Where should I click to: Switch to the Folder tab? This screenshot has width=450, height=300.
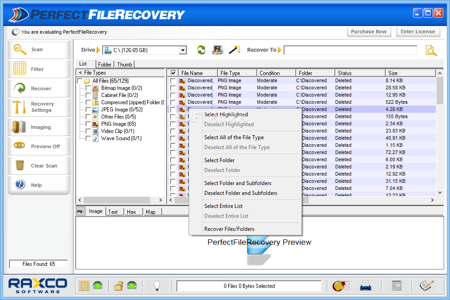[105, 65]
